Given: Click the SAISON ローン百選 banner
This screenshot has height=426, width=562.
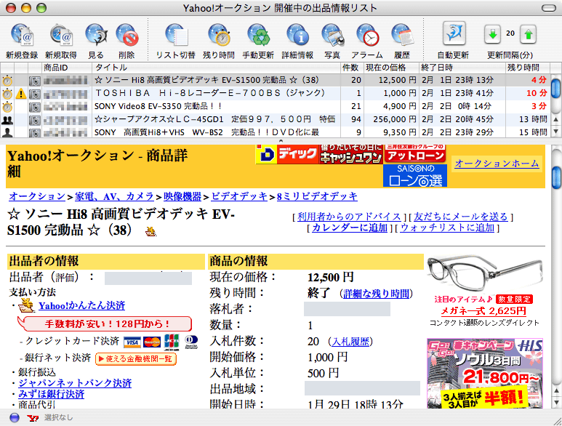Looking at the screenshot, I should 415,175.
